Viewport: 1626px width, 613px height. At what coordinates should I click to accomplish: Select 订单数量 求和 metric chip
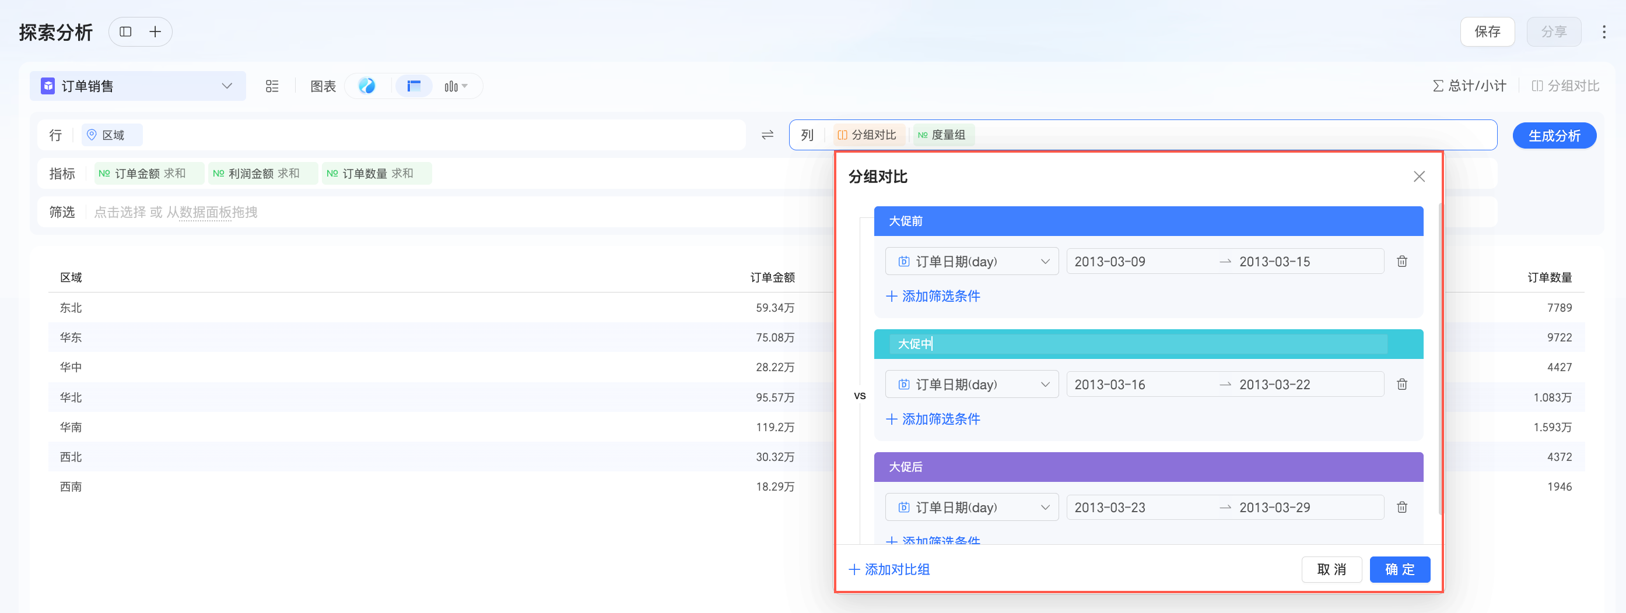(377, 174)
